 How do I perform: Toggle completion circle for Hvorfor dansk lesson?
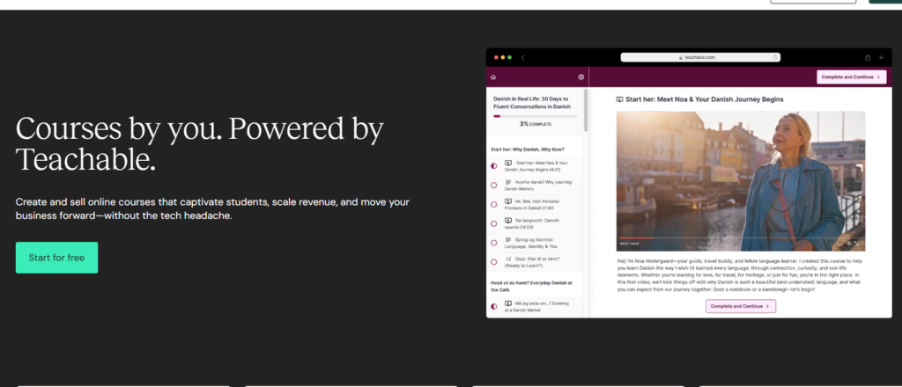pyautogui.click(x=493, y=184)
